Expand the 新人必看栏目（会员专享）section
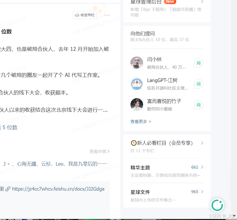The width and height of the screenshot is (237, 220). (202, 143)
